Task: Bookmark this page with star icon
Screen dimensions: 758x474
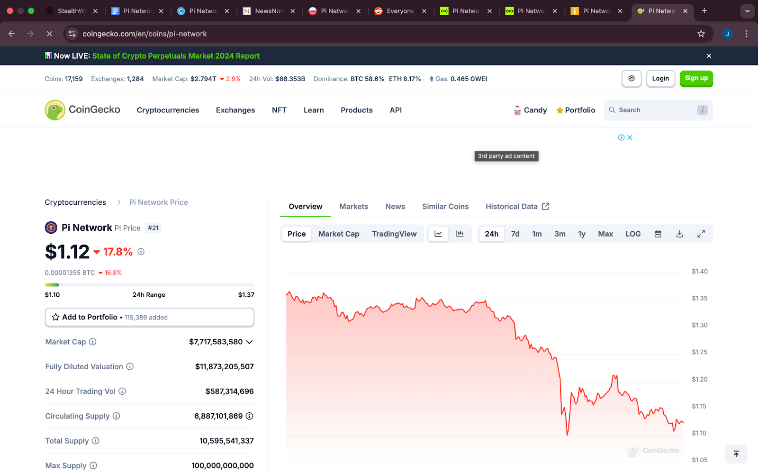Action: 701,34
